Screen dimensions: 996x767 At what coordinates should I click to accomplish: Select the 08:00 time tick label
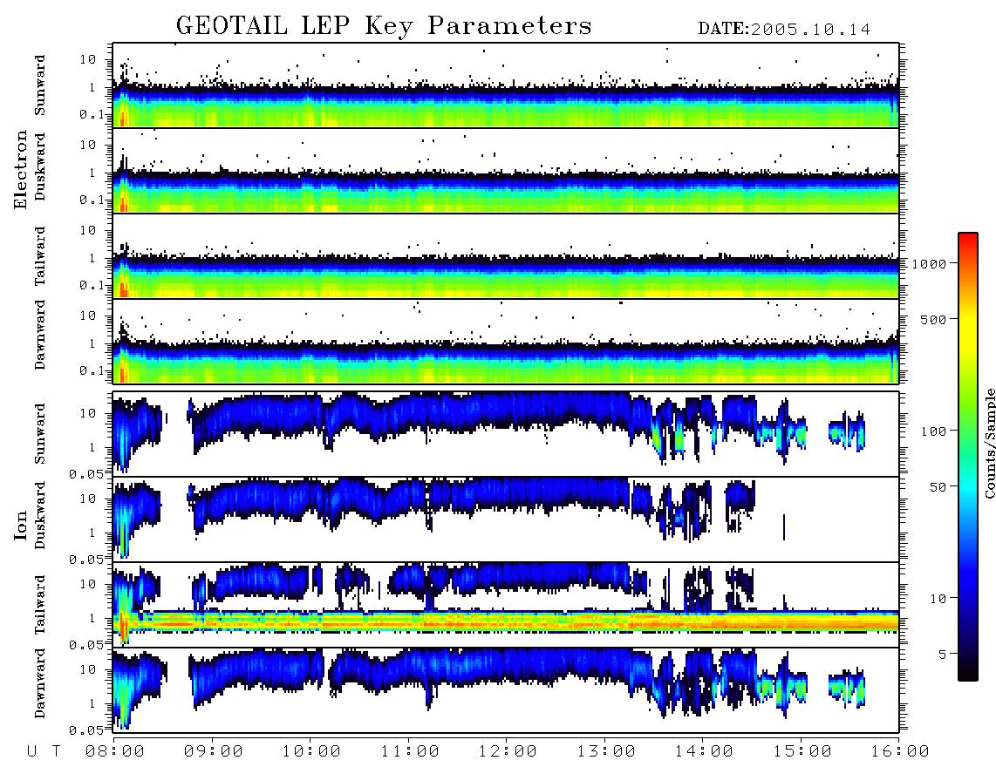[114, 752]
